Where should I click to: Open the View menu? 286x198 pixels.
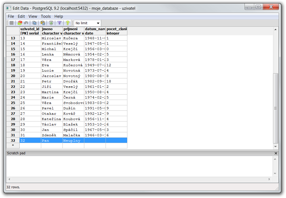tap(33, 16)
